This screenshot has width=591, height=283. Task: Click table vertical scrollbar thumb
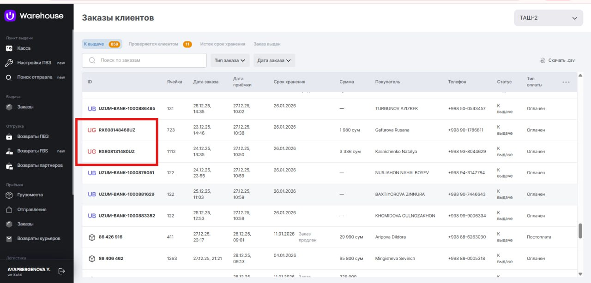click(580, 231)
